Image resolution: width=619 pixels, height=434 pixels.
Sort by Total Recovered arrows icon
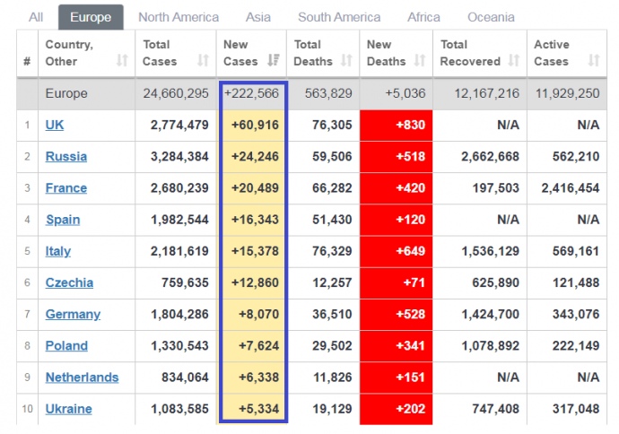click(514, 61)
